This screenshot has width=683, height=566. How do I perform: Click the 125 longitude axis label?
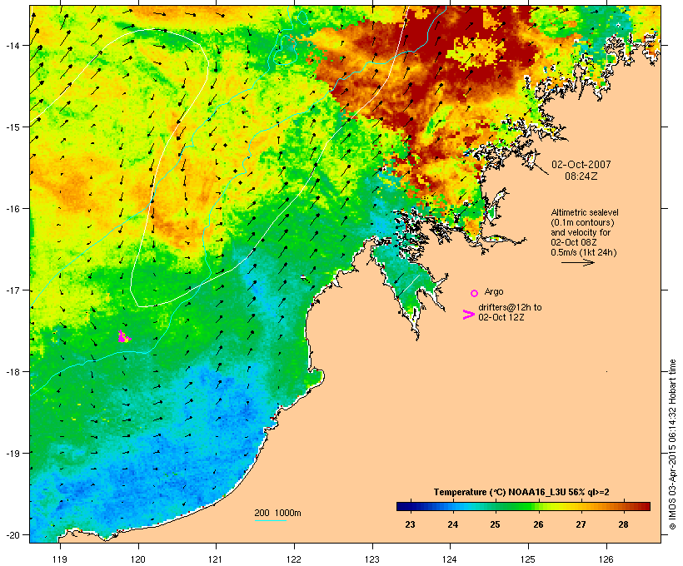coord(528,559)
